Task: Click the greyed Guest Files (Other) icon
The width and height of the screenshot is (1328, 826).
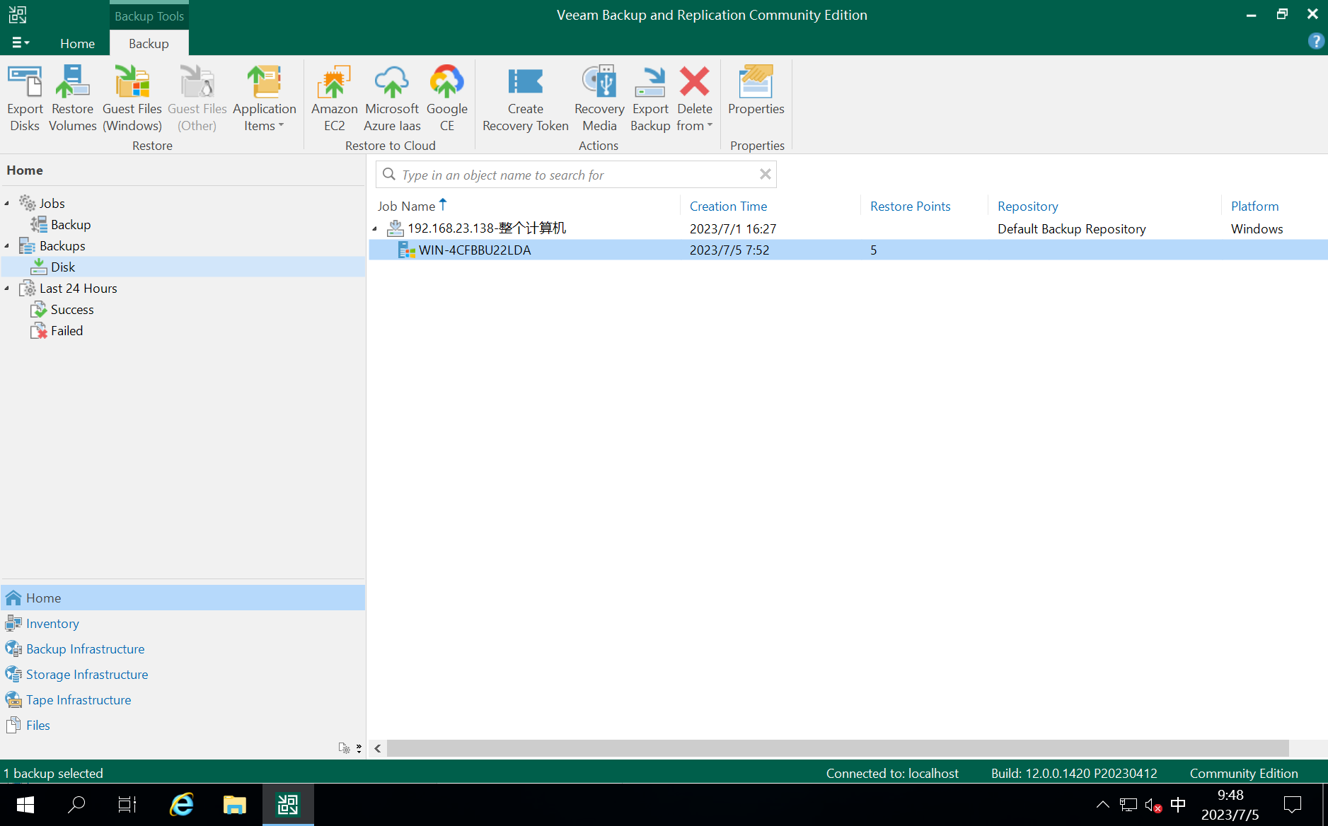Action: [x=197, y=98]
